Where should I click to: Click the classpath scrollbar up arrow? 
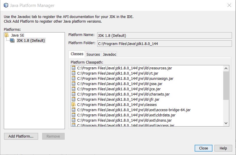pos(226,68)
